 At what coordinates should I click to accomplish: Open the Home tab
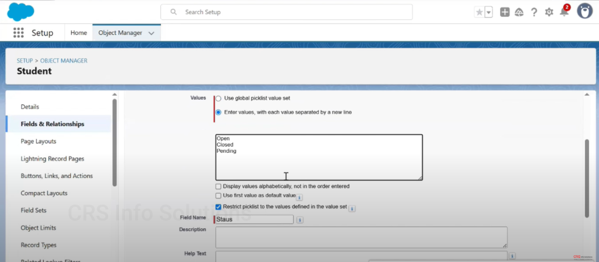pos(79,33)
